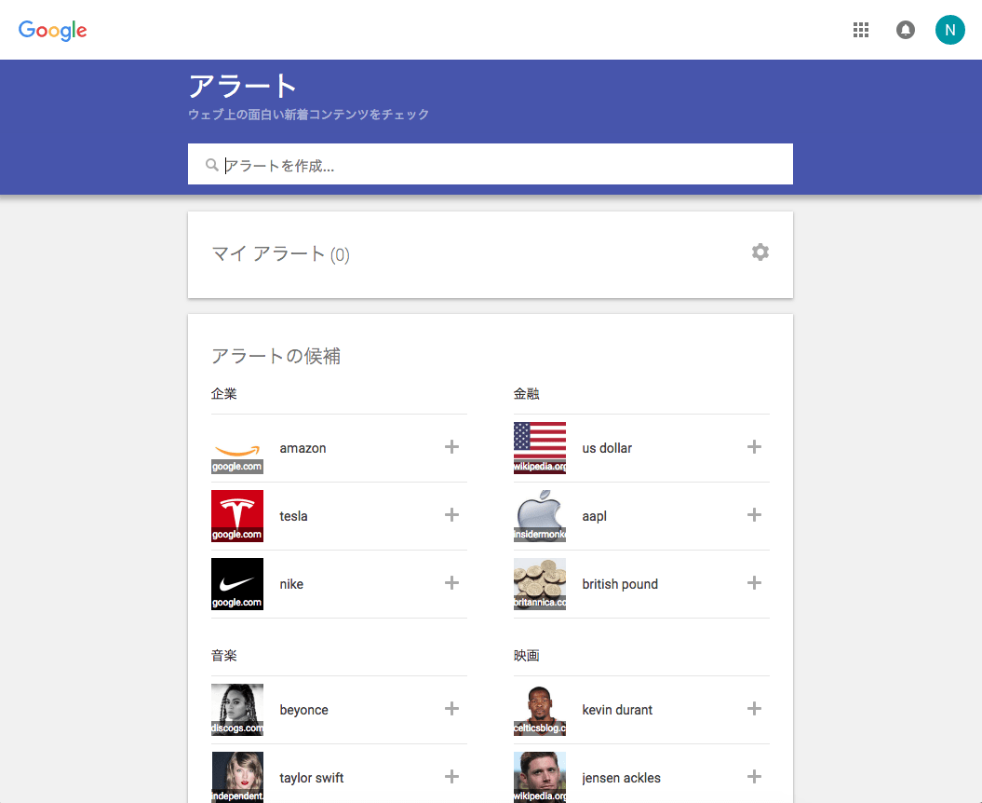
Task: Click the search magnifier icon
Action: (211, 165)
